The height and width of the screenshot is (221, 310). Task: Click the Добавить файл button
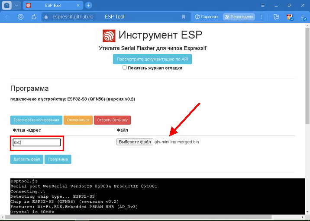pos(27,159)
